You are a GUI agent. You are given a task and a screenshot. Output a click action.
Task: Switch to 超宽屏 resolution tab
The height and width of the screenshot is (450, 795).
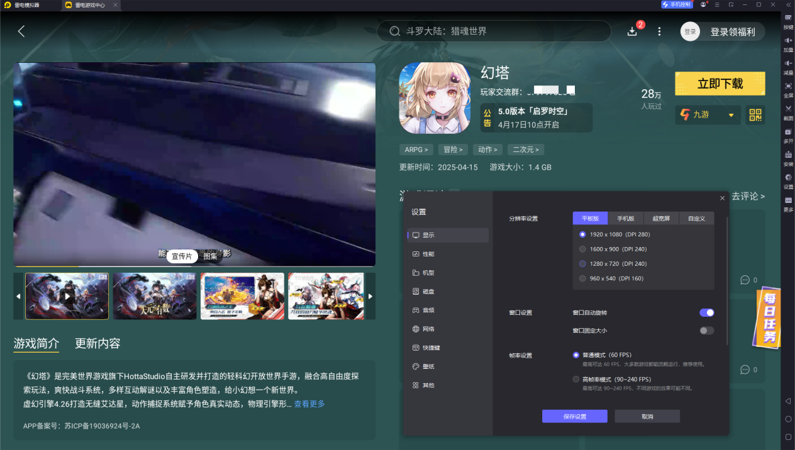[661, 219]
